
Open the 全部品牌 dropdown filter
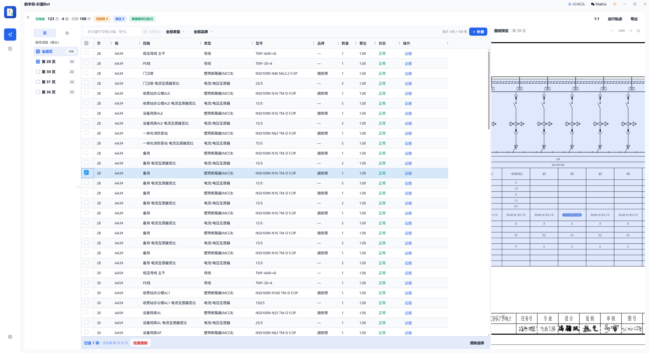(x=203, y=32)
